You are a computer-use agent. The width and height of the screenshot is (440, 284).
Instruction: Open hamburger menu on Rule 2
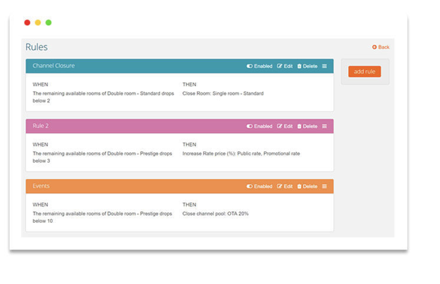324,126
